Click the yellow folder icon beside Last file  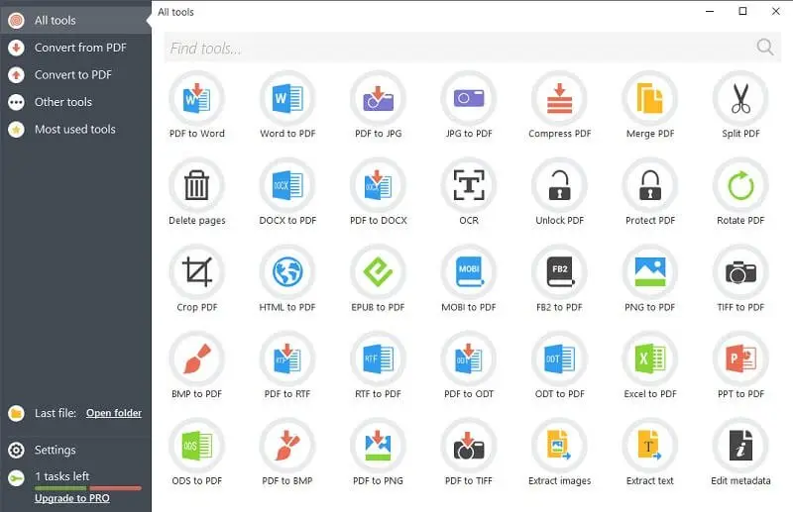[x=16, y=413]
